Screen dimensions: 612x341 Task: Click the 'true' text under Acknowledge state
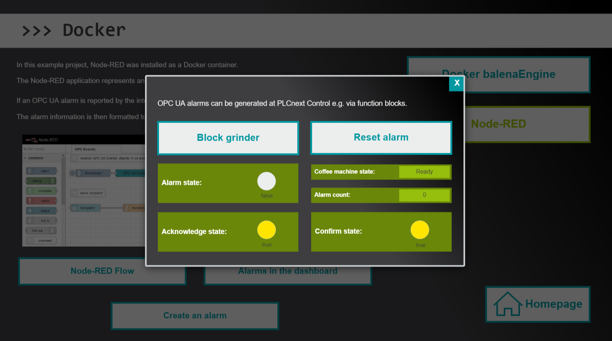(267, 245)
